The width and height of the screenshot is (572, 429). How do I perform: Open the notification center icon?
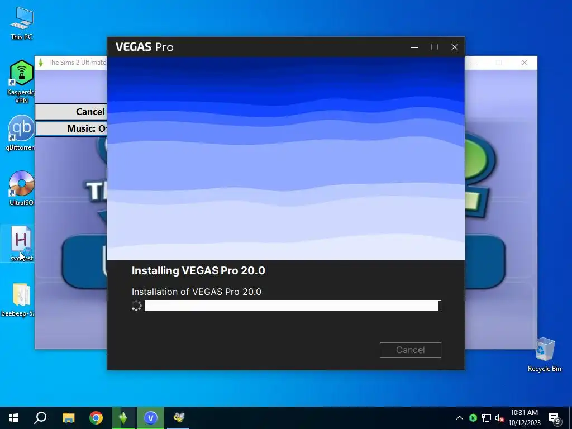555,418
